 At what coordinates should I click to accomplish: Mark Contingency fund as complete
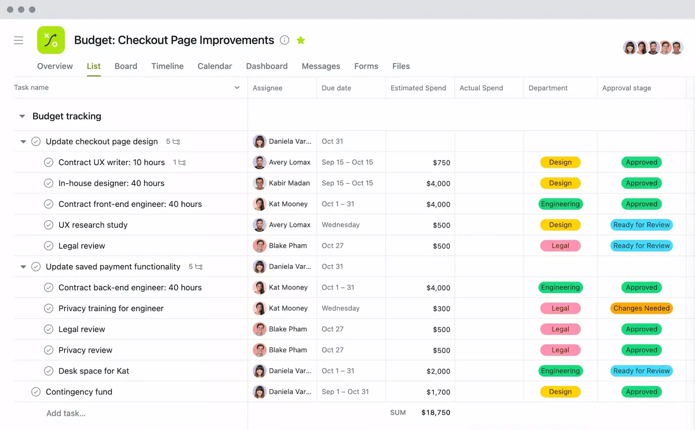[36, 392]
